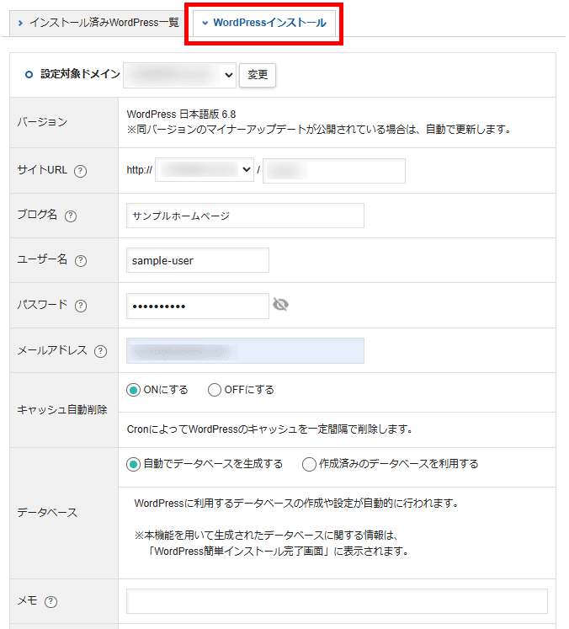Click the キャッシュ自動削除 row label
This screenshot has width=569, height=629.
click(62, 410)
